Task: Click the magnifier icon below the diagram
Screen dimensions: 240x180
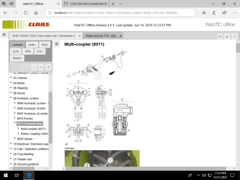Action: [67, 144]
